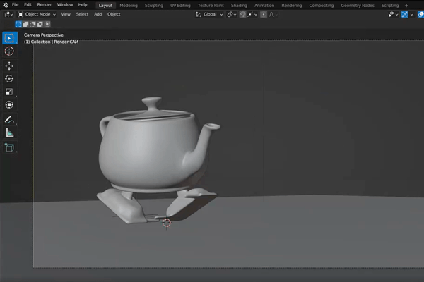Switch to the Animation workspace tab
The image size is (424, 282).
264,6
